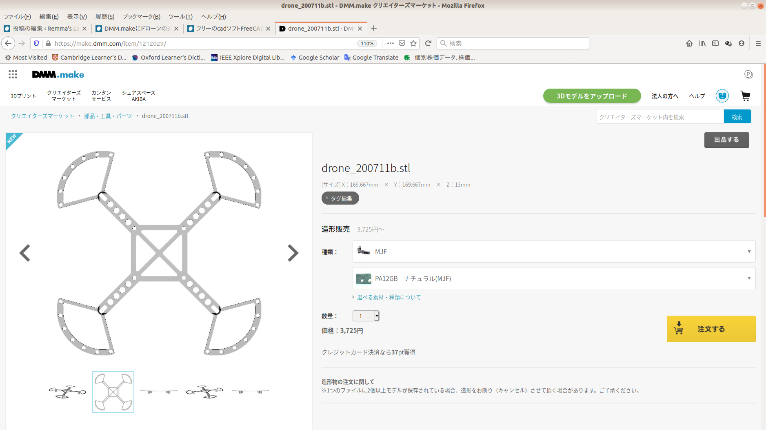
Task: Show next product image with right arrow
Action: point(293,253)
